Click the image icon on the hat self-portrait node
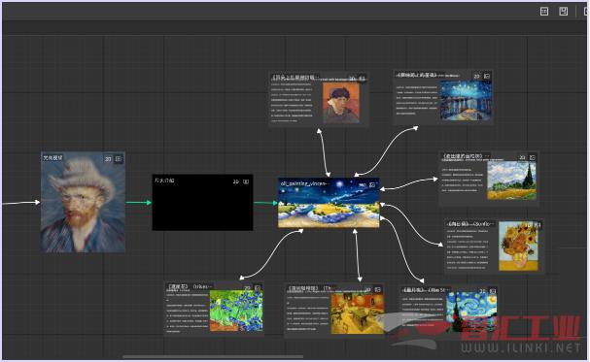Viewport: 590px width, 362px height. click(119, 159)
